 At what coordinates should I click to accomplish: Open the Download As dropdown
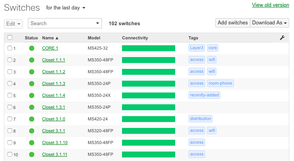click(x=270, y=23)
